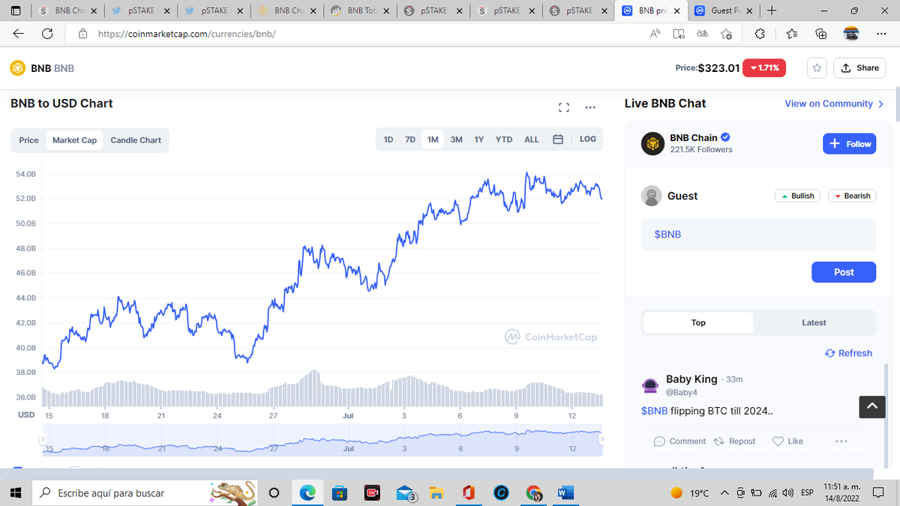Follow the BNB Chain account

click(x=851, y=144)
